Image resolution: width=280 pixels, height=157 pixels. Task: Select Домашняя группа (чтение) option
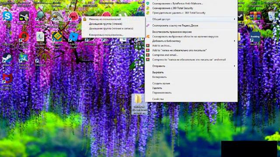[x=113, y=24]
